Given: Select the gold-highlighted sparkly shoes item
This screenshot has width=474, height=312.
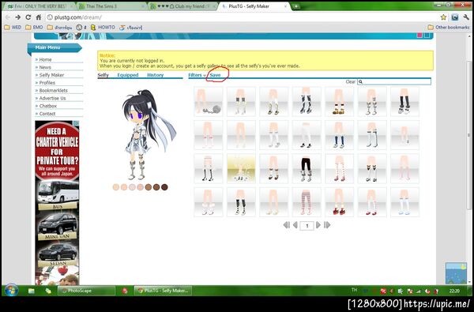Looking at the screenshot, I should (241, 168).
